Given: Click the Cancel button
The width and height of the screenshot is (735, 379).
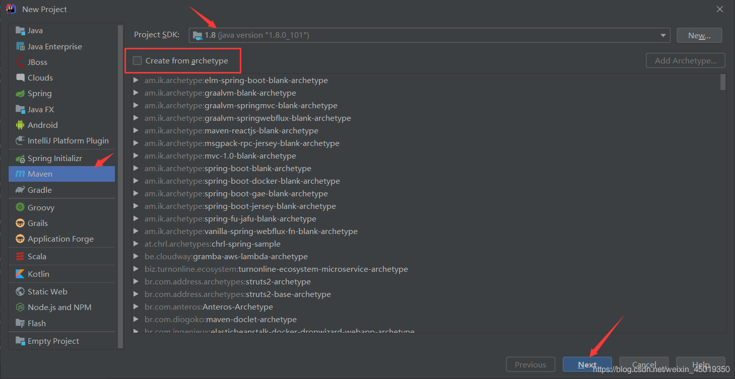Looking at the screenshot, I should (x=644, y=364).
